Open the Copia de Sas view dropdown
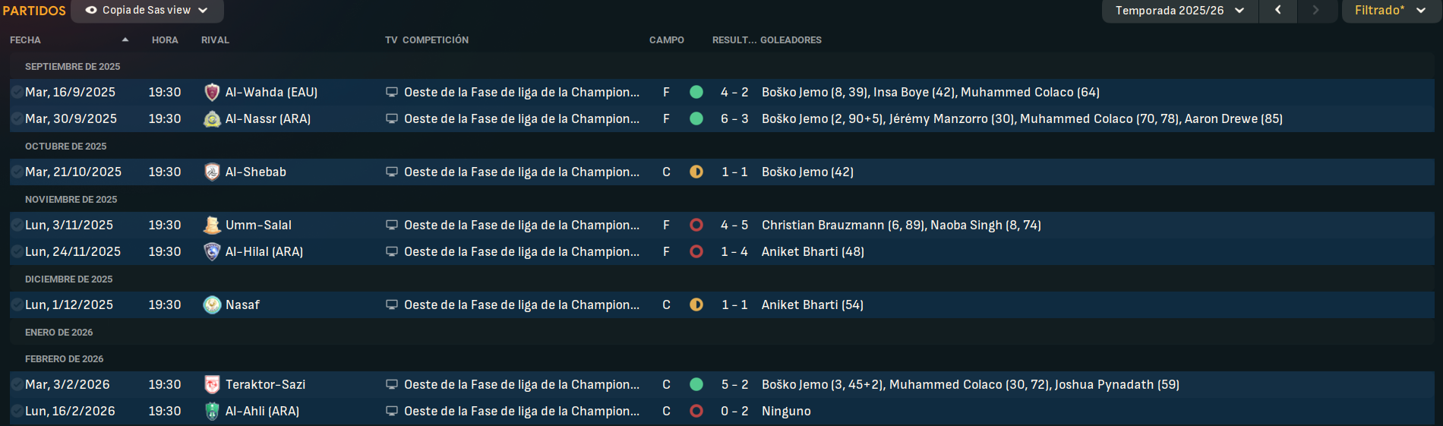1443x426 pixels. pyautogui.click(x=147, y=11)
